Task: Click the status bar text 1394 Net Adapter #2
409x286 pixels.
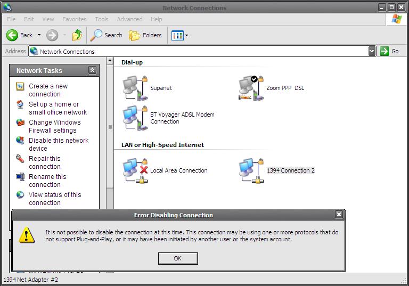Action: click(x=31, y=280)
